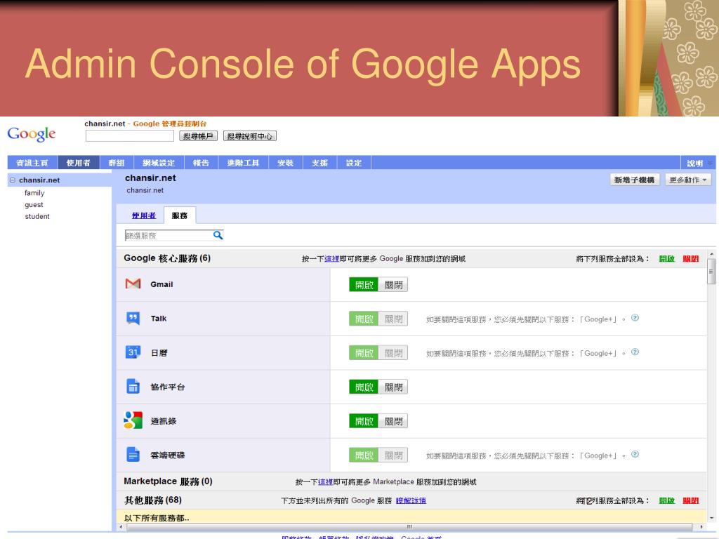Switch to the 使用者 sub-tab beside 服務

coord(144,215)
